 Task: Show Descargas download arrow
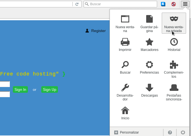[x=149, y=88]
